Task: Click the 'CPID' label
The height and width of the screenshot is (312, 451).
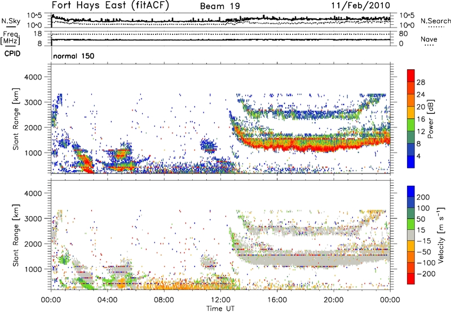Action: pyautogui.click(x=12, y=54)
